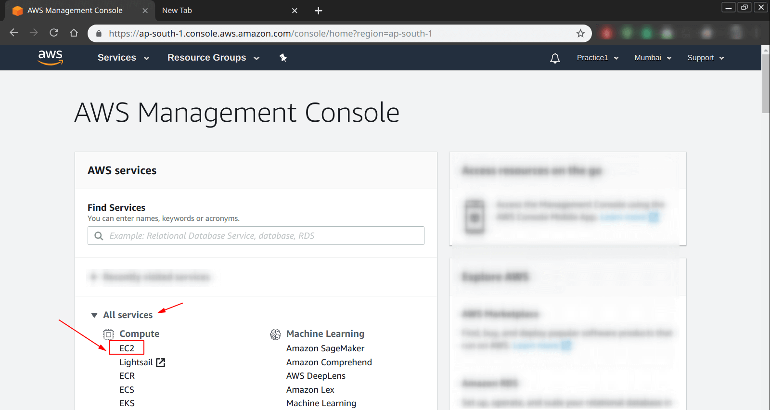
Task: Close the AWS Management Console tab
Action: [x=145, y=11]
